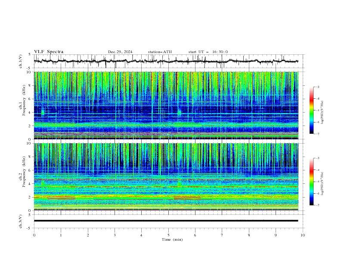Click the '5' volt tick on ch.1(V) axis
This screenshot has height=264, width=341.
pos(30,55)
